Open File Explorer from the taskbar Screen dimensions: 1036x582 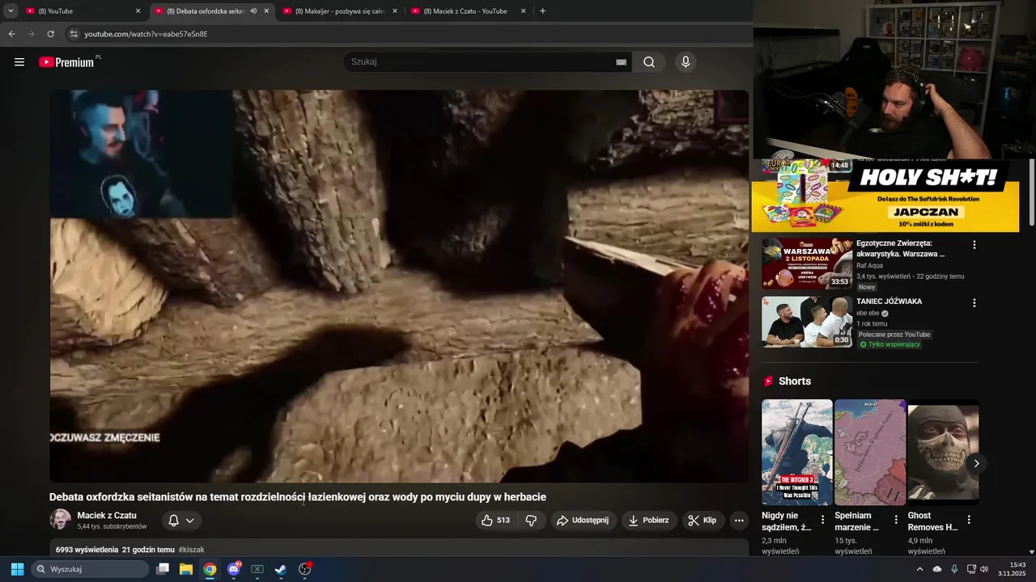tap(186, 569)
